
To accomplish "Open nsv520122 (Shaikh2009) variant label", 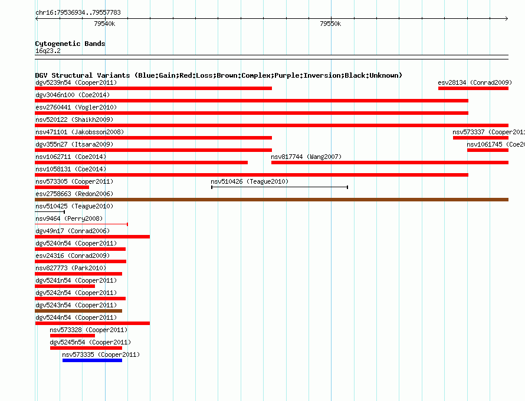I will pos(74,120).
